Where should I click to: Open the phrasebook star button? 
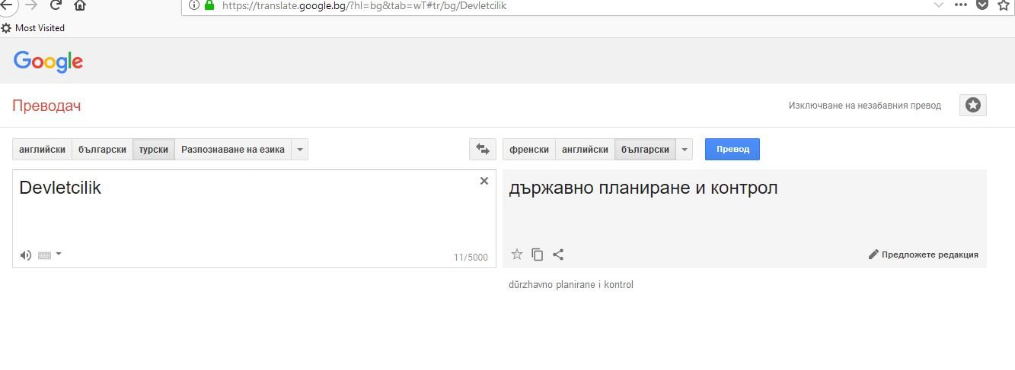(x=972, y=106)
